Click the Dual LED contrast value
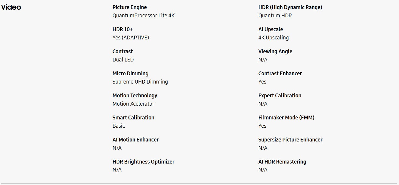The height and width of the screenshot is (185, 399). [x=123, y=60]
